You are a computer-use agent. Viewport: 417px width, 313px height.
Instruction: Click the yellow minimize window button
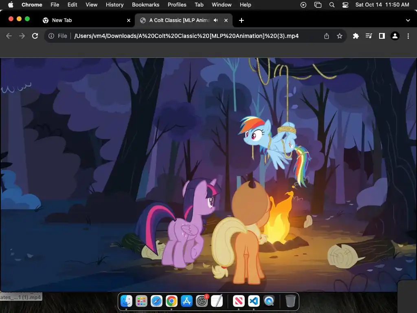(x=19, y=19)
